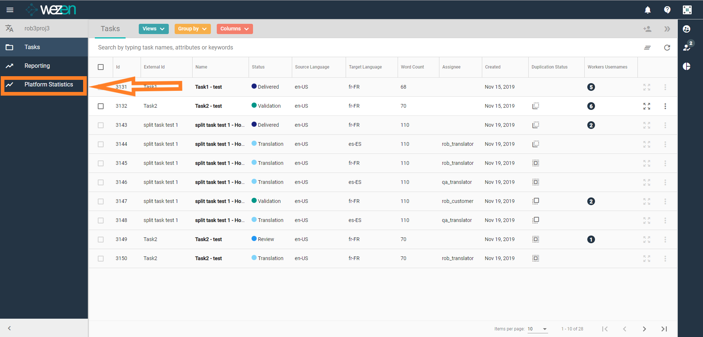Open the filter list icon in search bar
This screenshot has height=337, width=703.
click(x=647, y=48)
